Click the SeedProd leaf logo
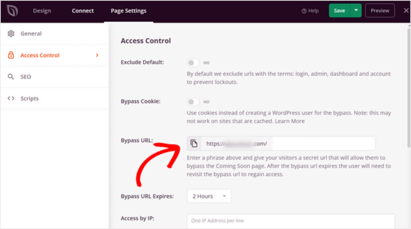The image size is (411, 229). click(12, 11)
